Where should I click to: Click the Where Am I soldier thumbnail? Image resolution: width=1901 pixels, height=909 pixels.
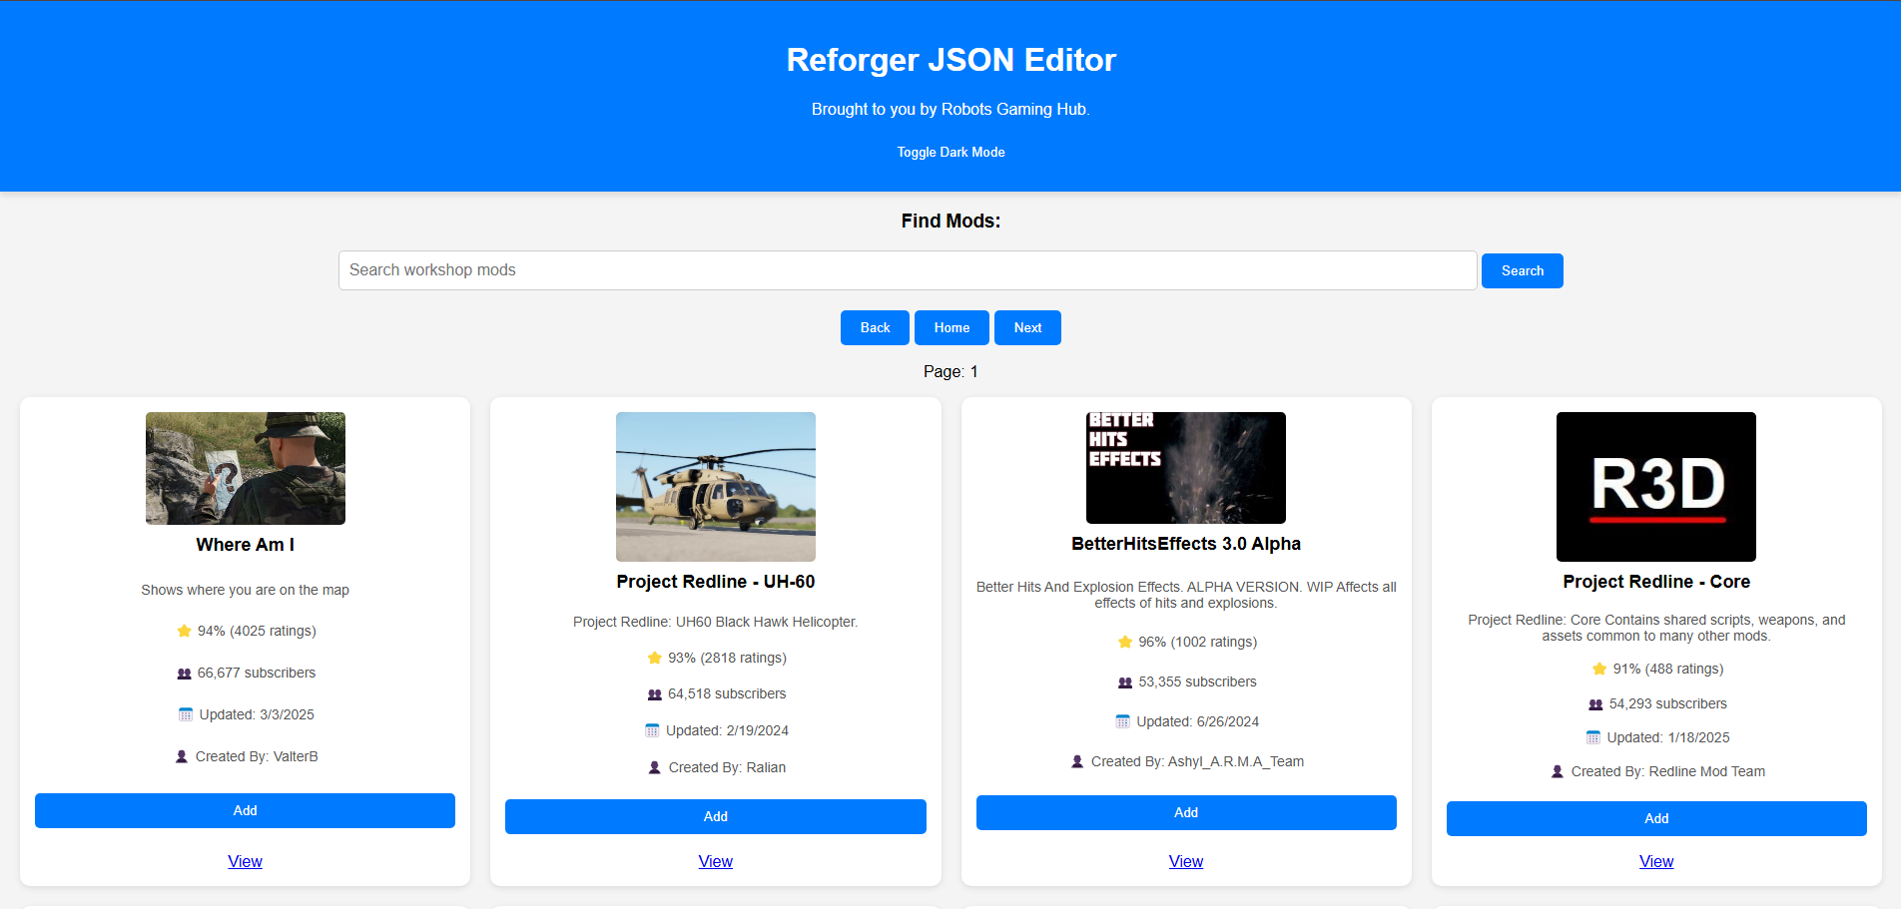pyautogui.click(x=246, y=468)
